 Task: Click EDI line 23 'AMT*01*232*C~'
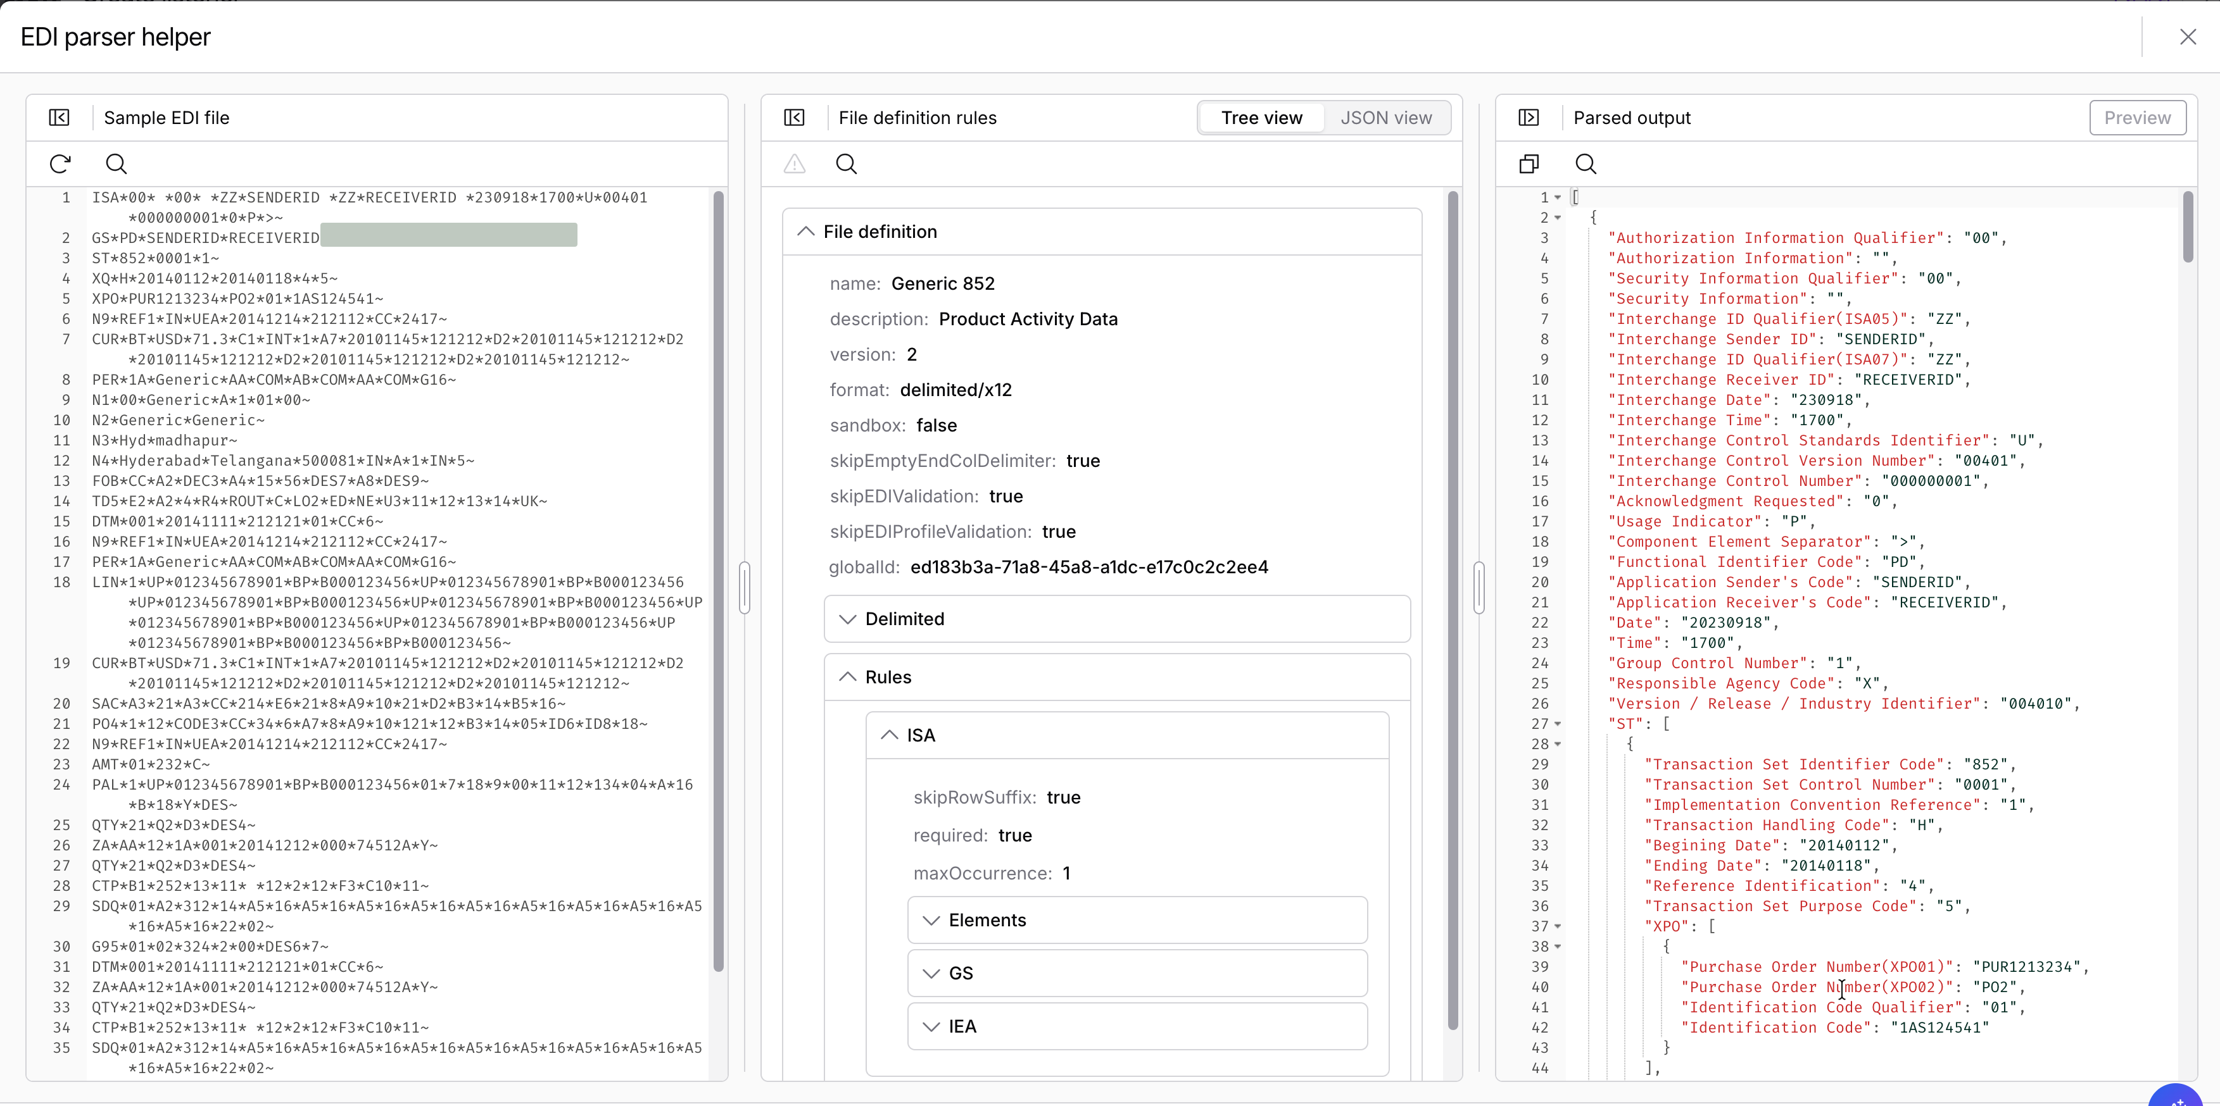(x=151, y=765)
